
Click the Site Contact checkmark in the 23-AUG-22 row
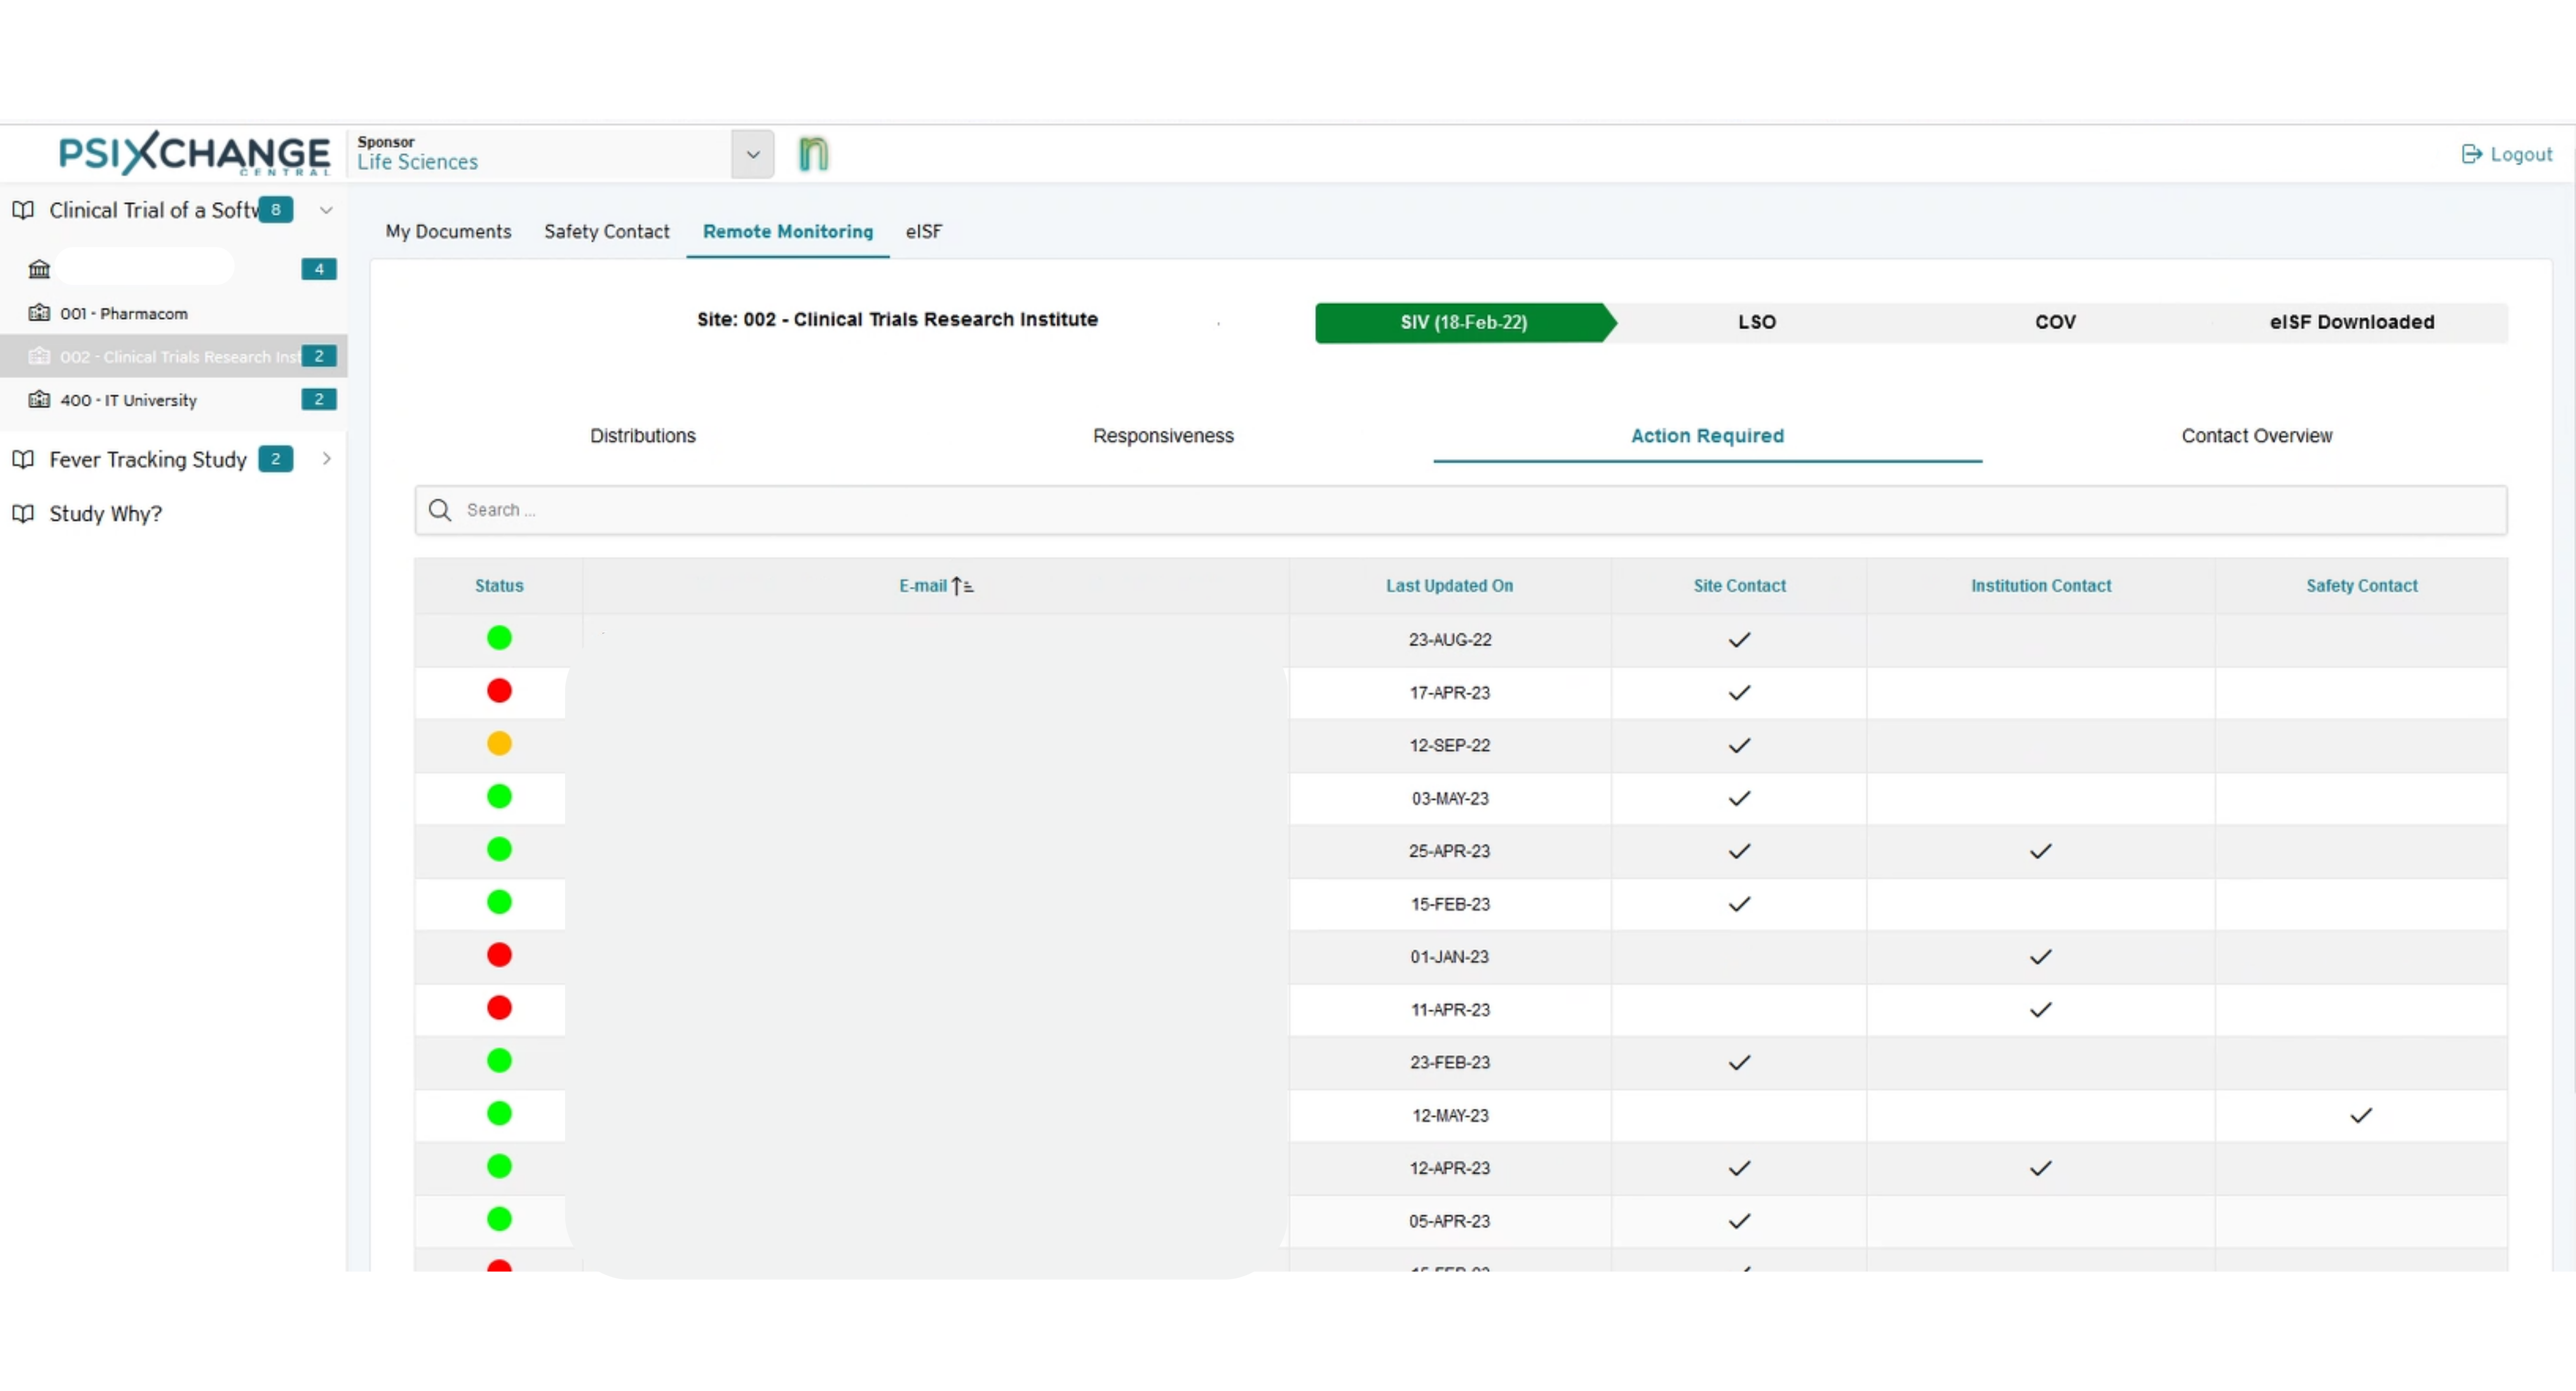point(1739,640)
